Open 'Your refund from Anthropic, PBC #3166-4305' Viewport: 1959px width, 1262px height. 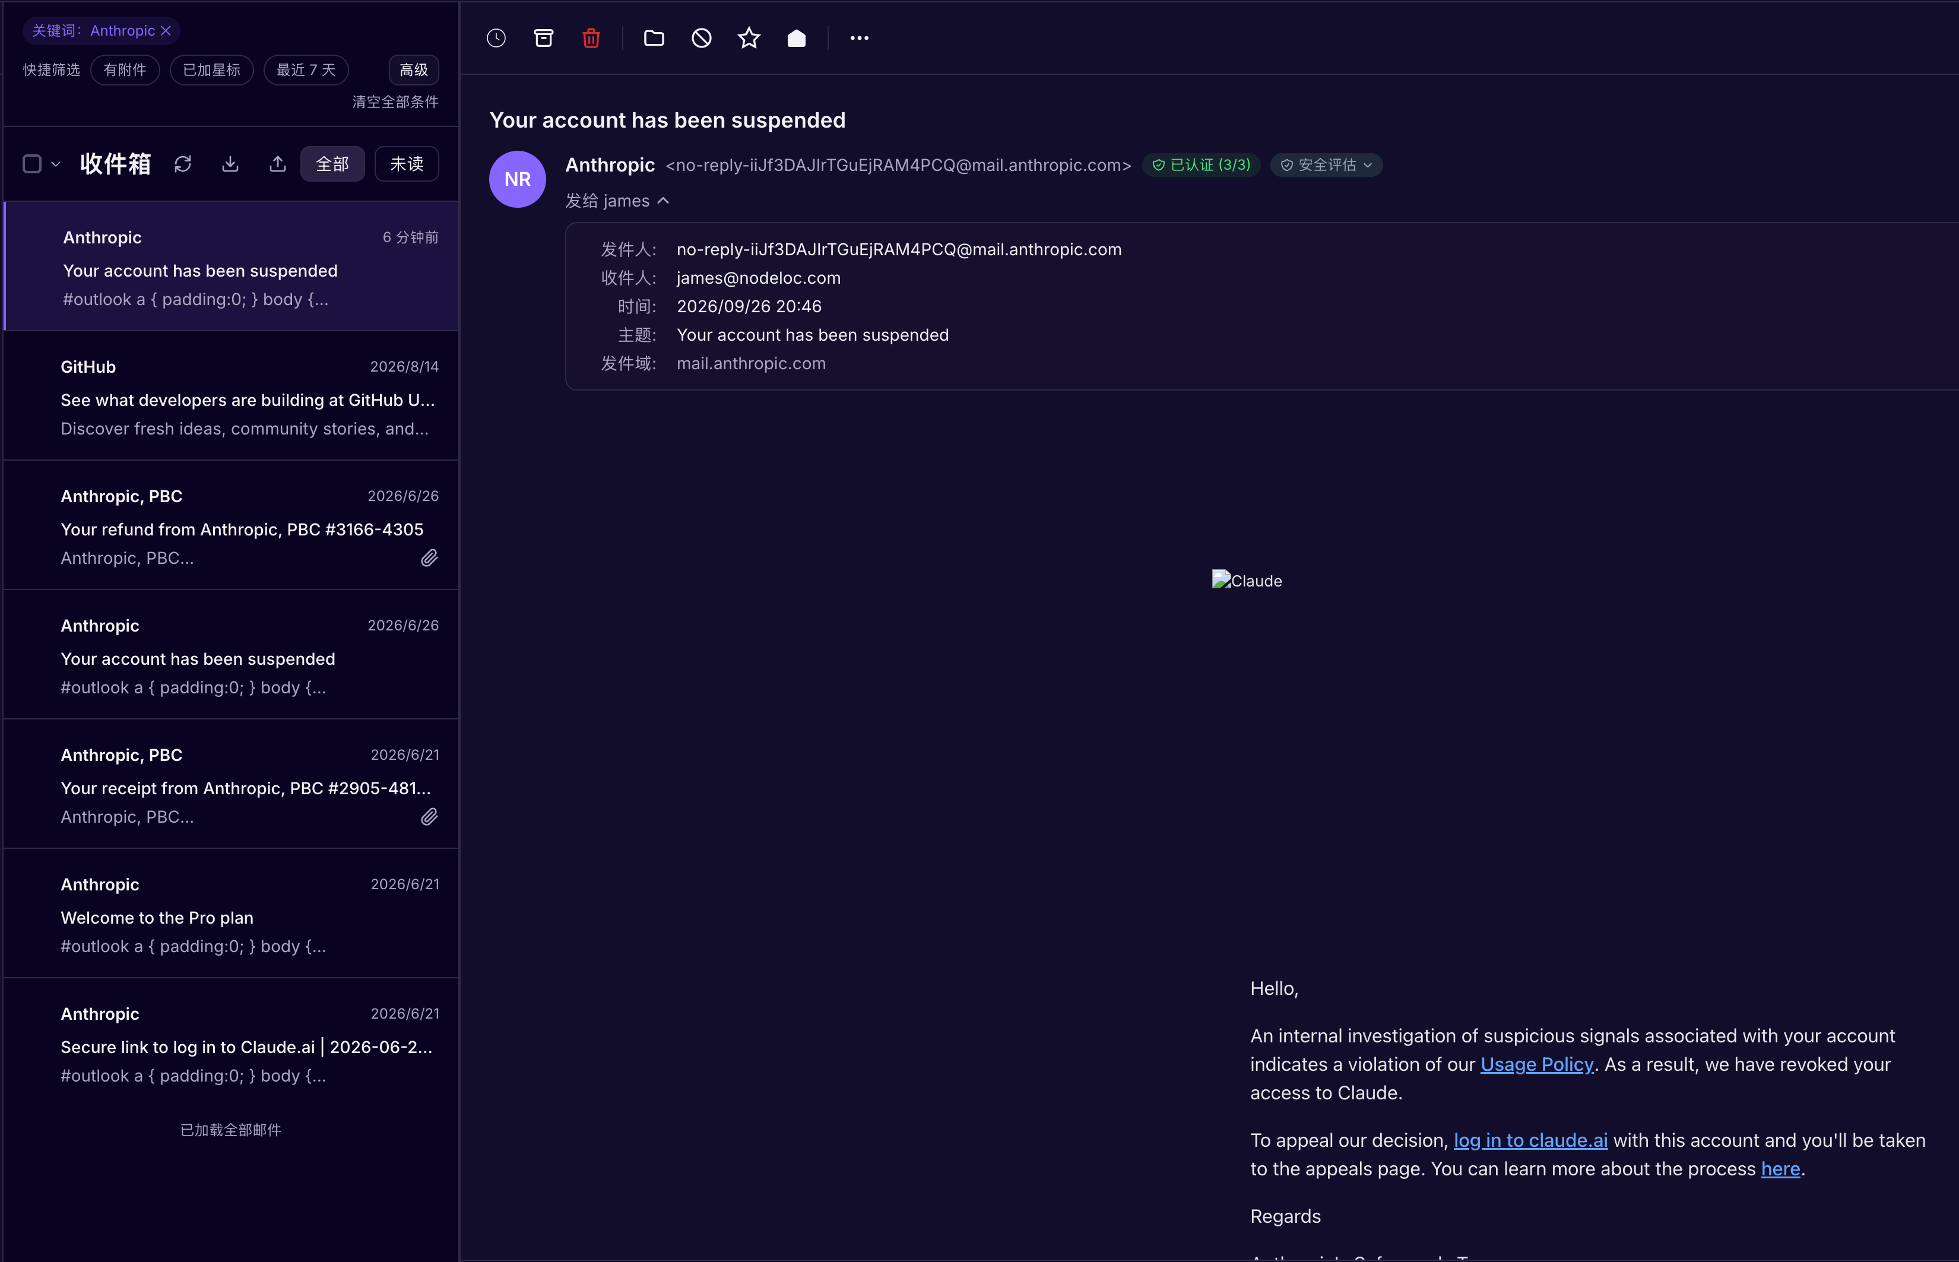(x=232, y=525)
